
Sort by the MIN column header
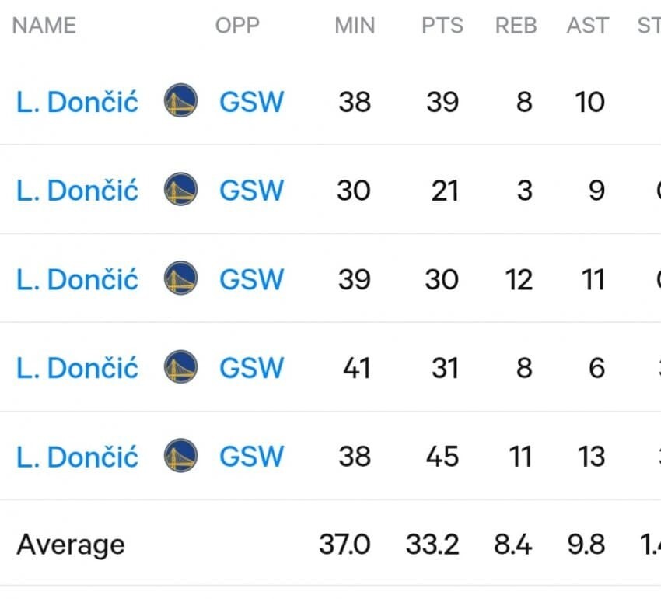(x=355, y=26)
